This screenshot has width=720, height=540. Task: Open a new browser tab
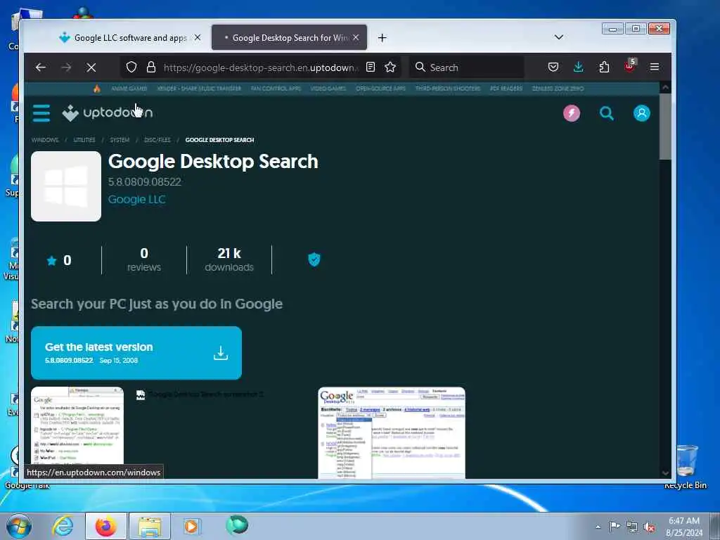coord(382,38)
